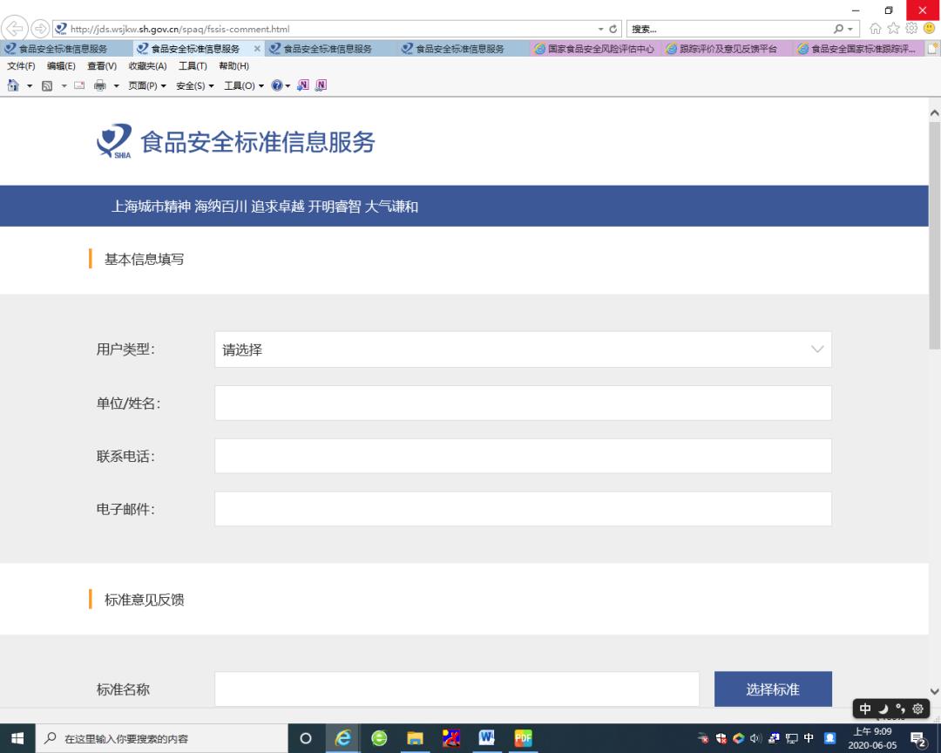Click the Read mail icon in command bar
The image size is (941, 753).
click(79, 85)
